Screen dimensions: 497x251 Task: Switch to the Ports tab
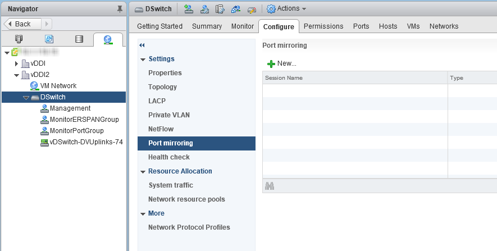[x=361, y=26]
